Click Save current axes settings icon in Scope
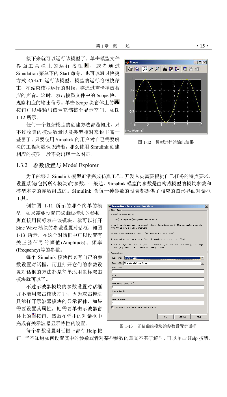The image size is (227, 397). [x=171, y=69]
